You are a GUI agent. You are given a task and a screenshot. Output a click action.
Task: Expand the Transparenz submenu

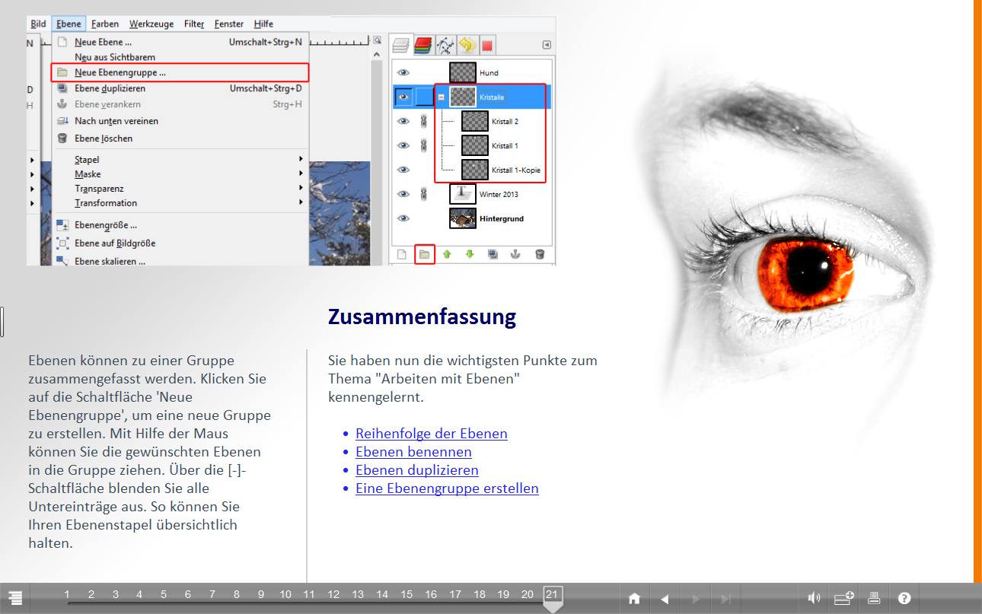[x=180, y=189]
